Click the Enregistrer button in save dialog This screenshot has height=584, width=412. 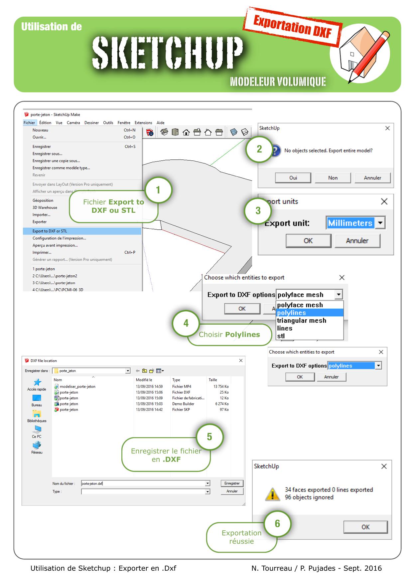(x=232, y=483)
